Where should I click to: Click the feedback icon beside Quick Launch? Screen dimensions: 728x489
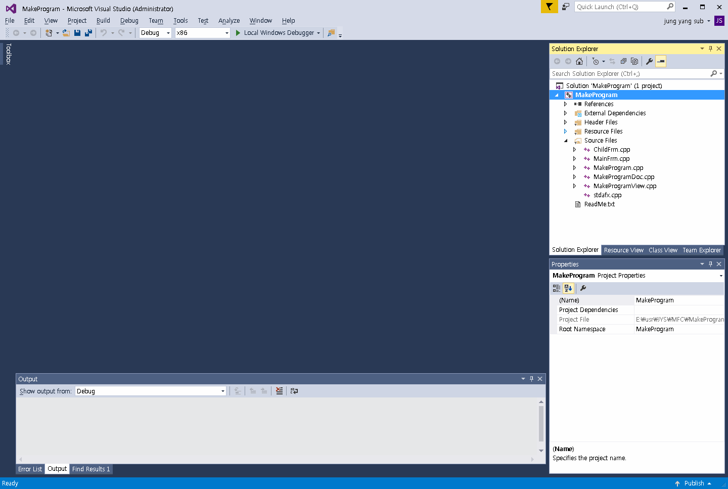pos(566,7)
